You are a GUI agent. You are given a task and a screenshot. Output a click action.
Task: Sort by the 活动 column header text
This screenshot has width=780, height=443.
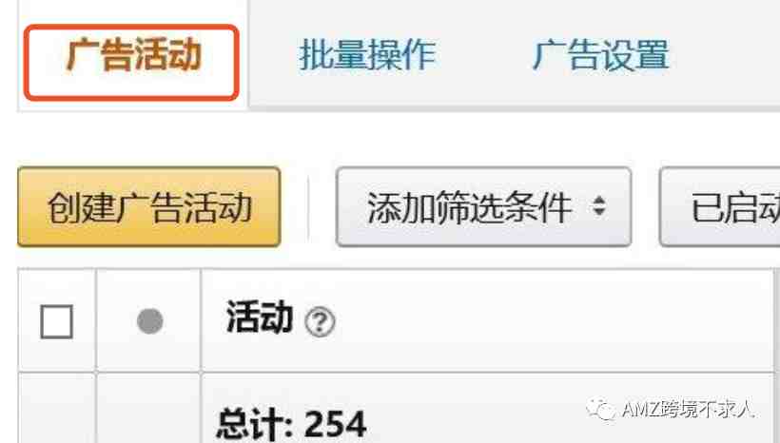259,318
